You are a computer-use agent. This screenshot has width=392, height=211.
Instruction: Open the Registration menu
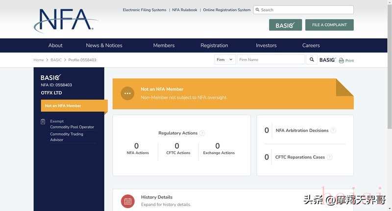(x=214, y=46)
